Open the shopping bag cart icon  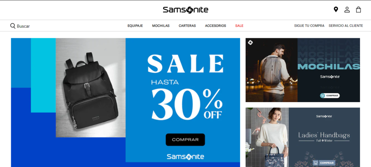358,10
